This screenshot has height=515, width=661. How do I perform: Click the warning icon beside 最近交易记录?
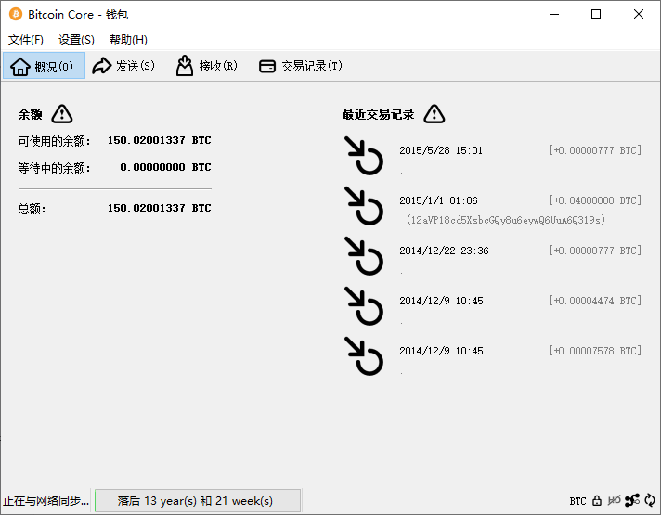(434, 114)
